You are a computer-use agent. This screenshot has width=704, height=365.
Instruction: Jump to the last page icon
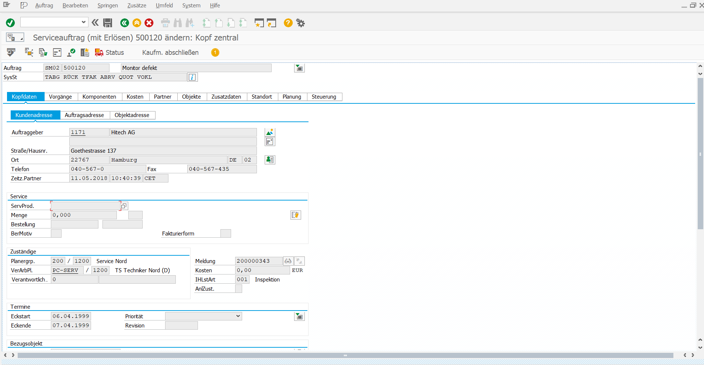coord(243,23)
